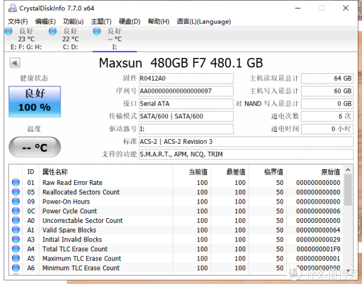Click raw value 0000000001F9
The height and width of the screenshot is (284, 362).
[x=318, y=249]
